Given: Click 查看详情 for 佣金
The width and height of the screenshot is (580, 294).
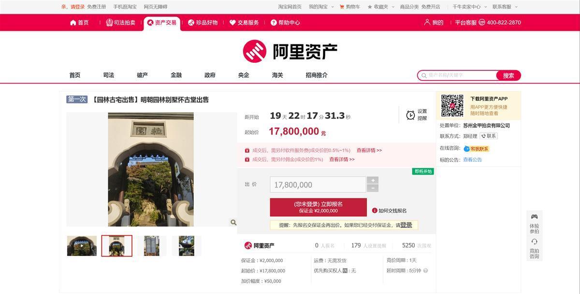Looking at the screenshot, I should point(342,160).
